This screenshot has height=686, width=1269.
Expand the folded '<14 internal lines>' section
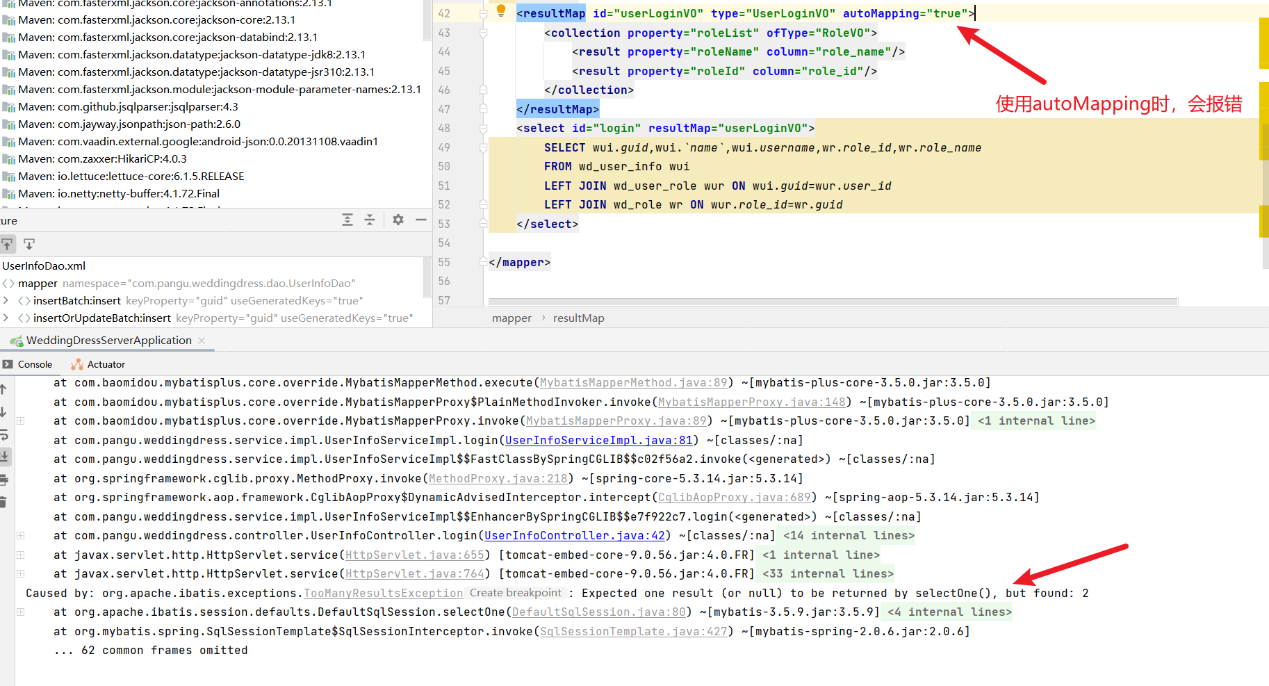849,536
